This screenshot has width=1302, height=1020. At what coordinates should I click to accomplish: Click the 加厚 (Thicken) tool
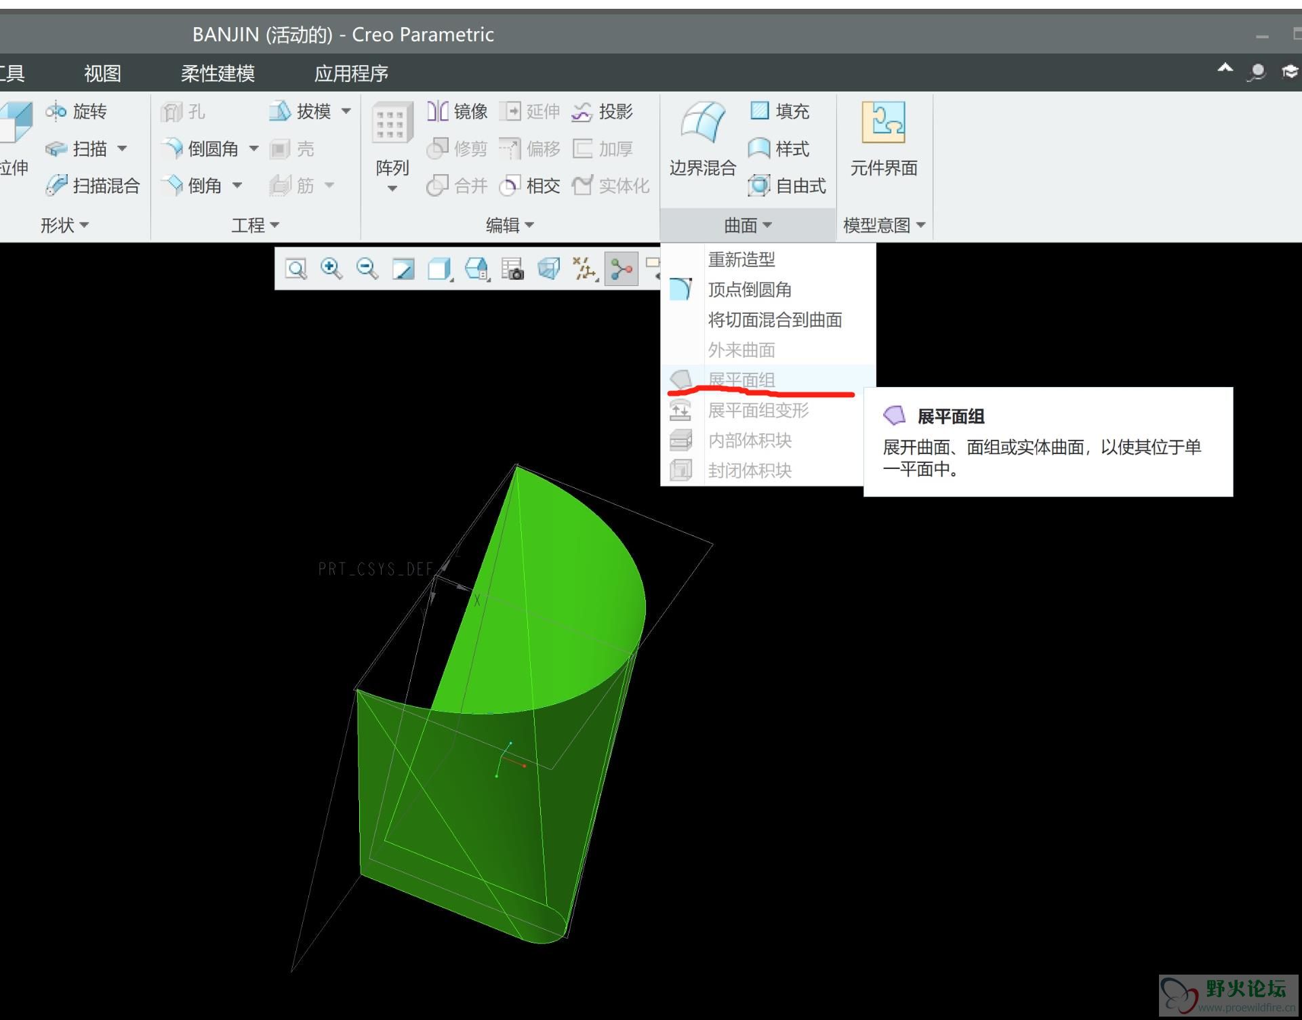[x=603, y=148]
